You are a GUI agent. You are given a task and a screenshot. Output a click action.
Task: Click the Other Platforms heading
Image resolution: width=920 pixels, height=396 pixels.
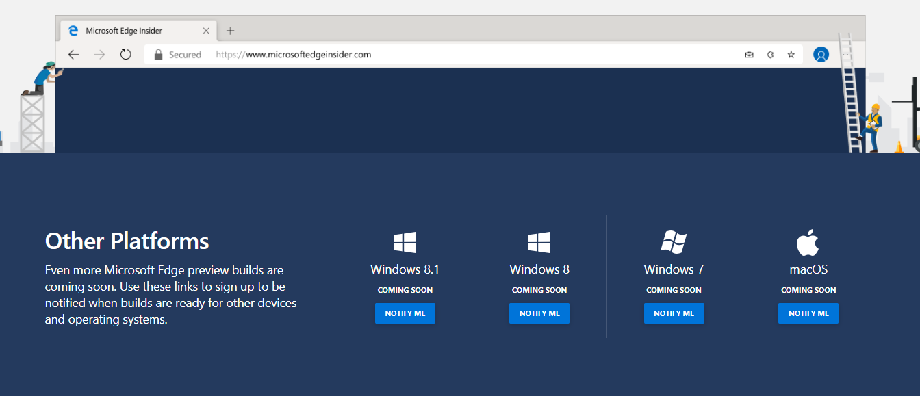(x=127, y=241)
